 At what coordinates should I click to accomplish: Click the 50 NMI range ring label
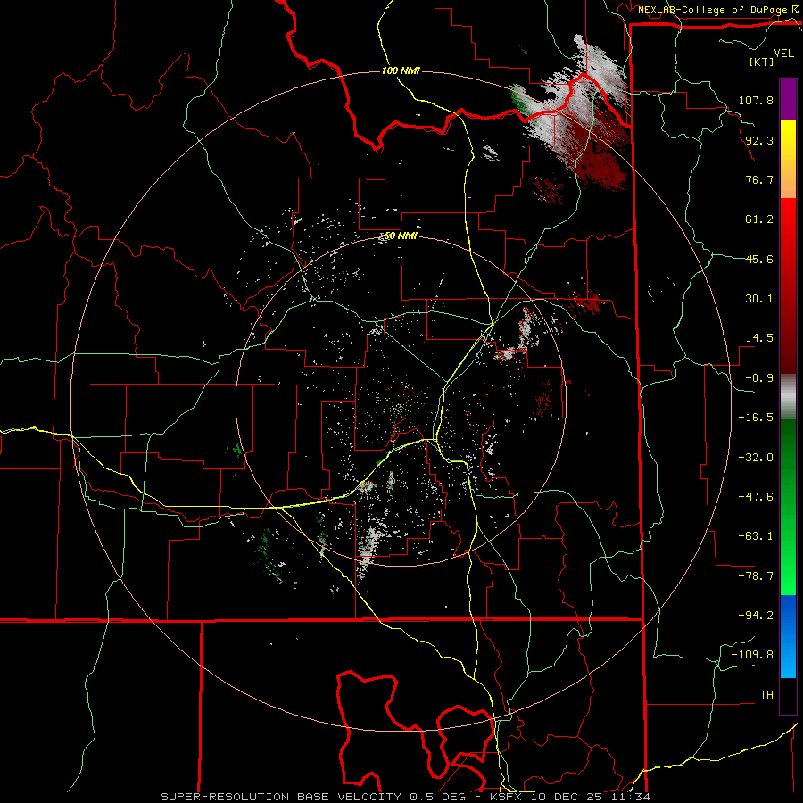(x=401, y=236)
